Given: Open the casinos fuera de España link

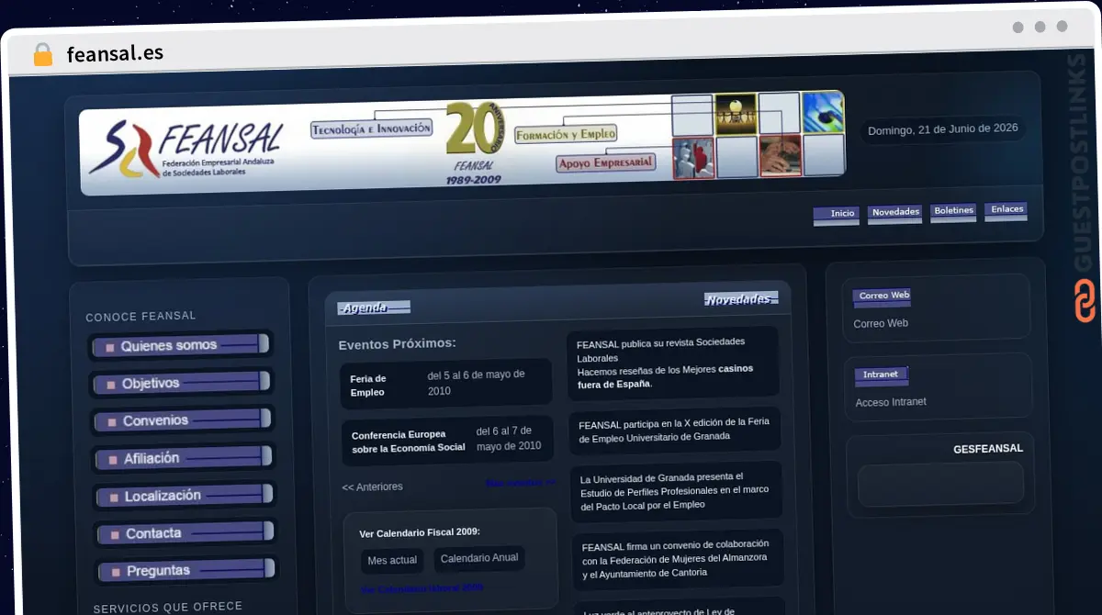Looking at the screenshot, I should [x=666, y=376].
